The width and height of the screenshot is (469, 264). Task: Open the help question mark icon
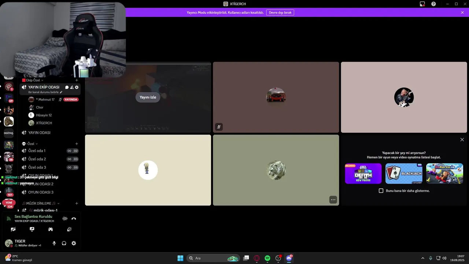[x=433, y=4]
